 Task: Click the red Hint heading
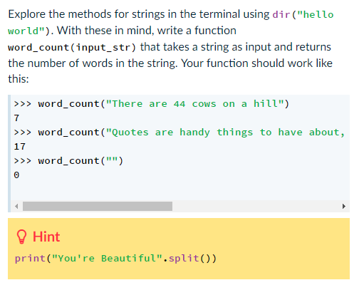click(x=46, y=237)
